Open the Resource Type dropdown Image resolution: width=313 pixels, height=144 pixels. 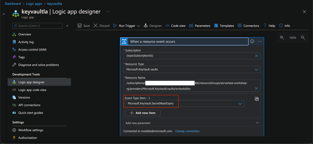click(x=256, y=69)
